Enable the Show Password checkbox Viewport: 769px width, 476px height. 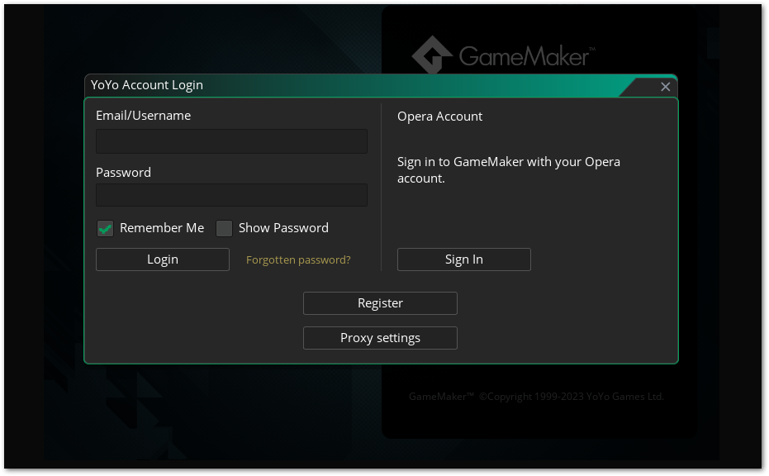pyautogui.click(x=224, y=229)
